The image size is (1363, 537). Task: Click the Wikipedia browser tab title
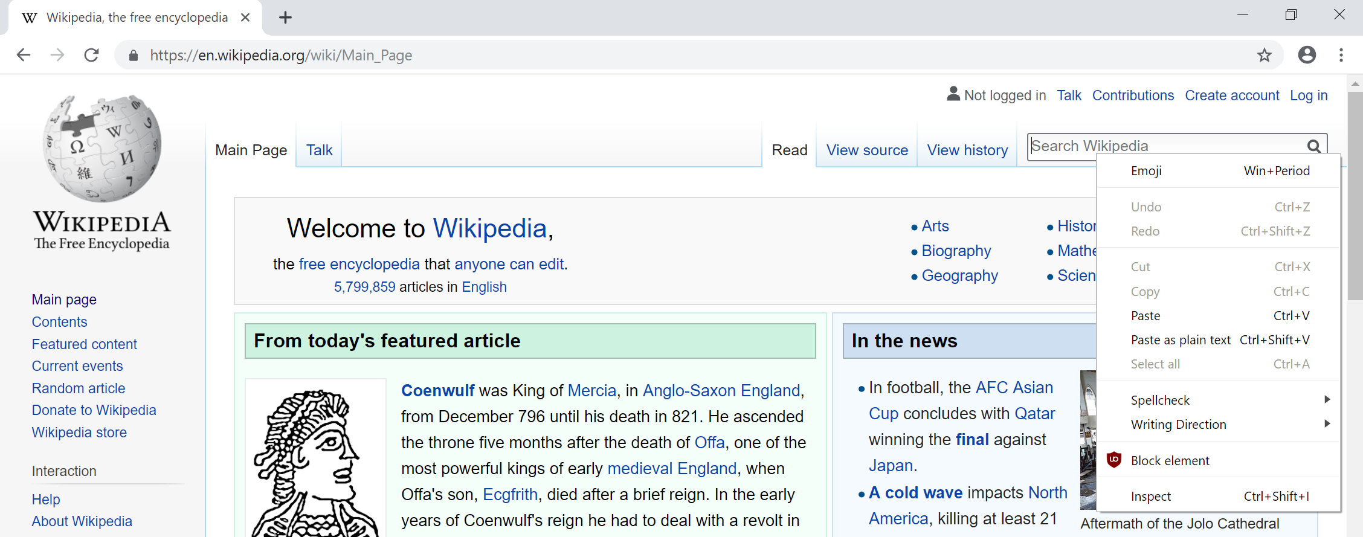tap(137, 18)
